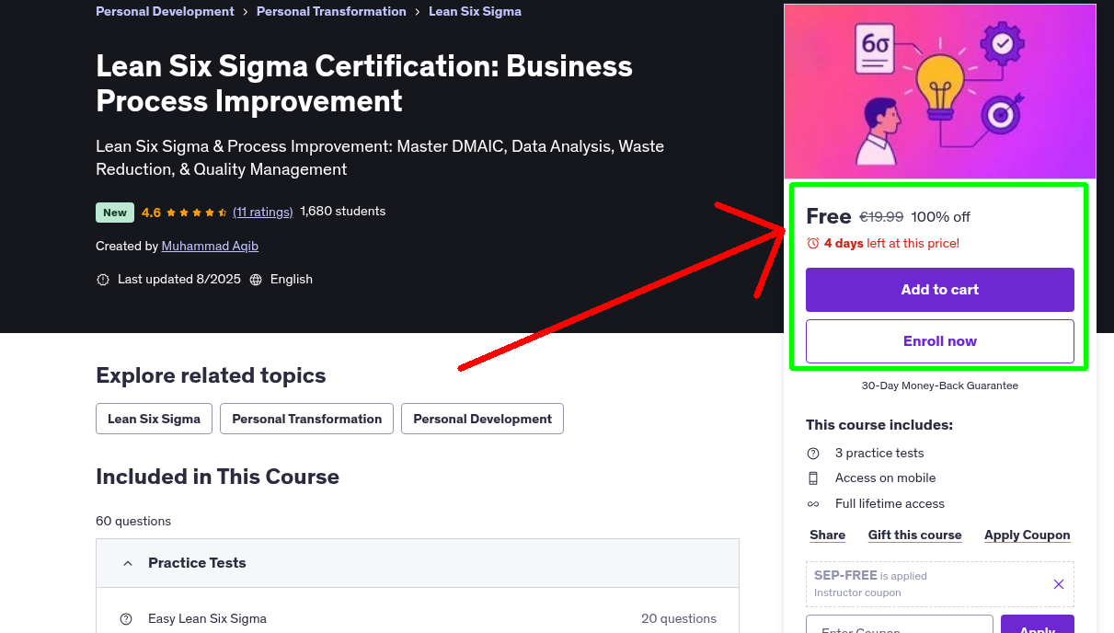Click the star rating icons
1114x633 pixels.
pos(197,213)
